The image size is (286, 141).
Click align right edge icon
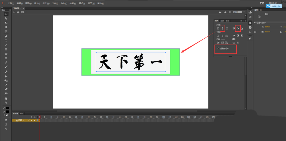click(x=227, y=28)
